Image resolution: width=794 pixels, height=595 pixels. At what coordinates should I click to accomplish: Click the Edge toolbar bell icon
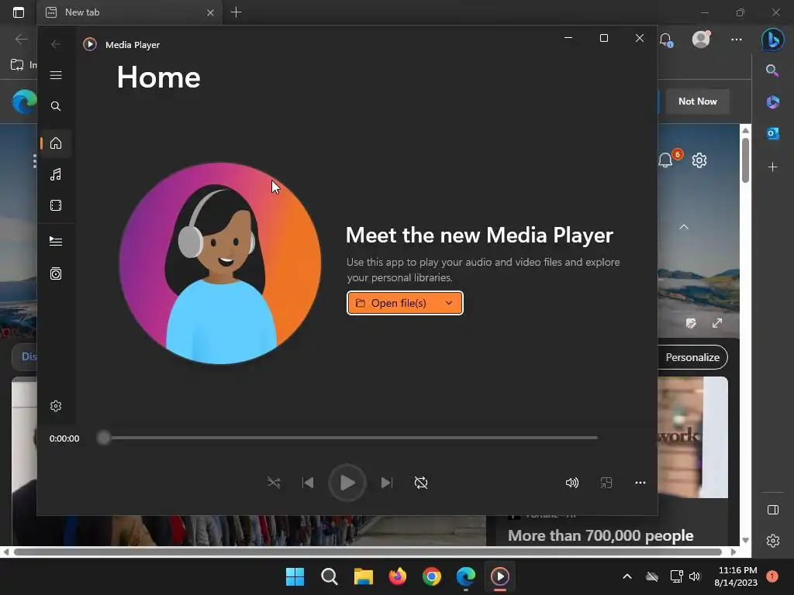666,40
